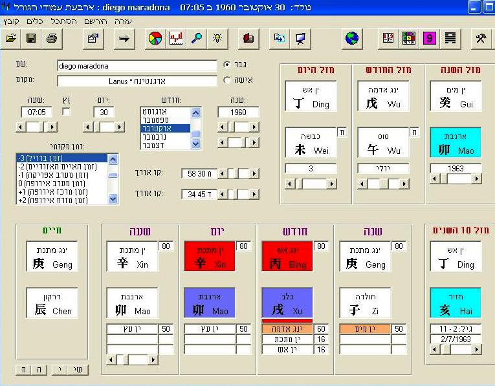Viewport: 495px width, 386px height.
Task: Show the five elements pie chart icon
Action: [155, 39]
